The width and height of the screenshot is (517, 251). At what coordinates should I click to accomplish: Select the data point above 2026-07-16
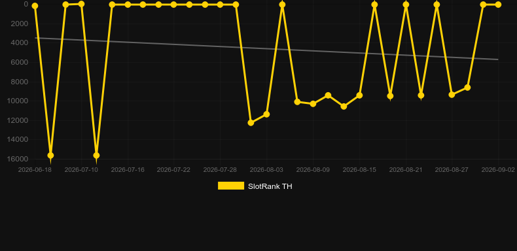128,5
